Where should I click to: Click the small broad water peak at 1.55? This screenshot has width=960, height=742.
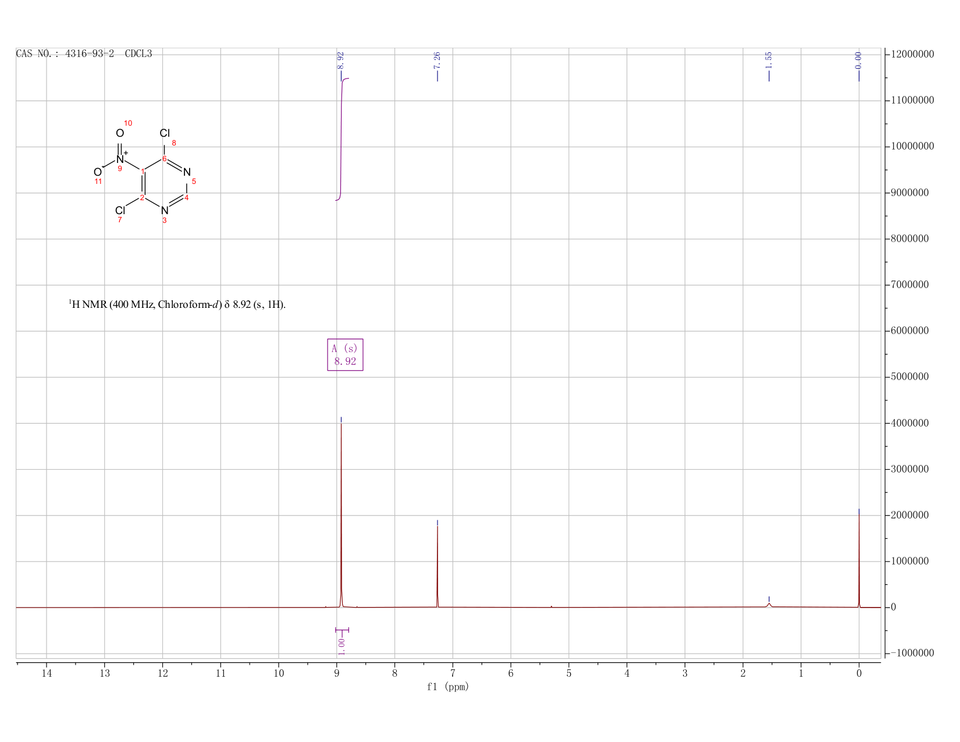tap(769, 605)
